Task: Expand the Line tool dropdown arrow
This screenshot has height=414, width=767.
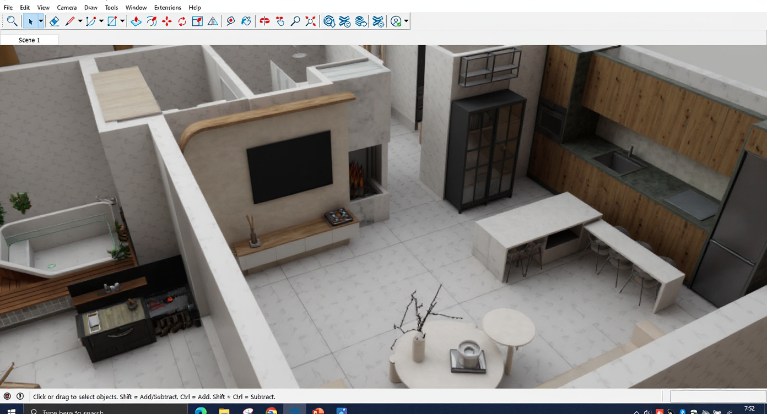Action: 80,21
